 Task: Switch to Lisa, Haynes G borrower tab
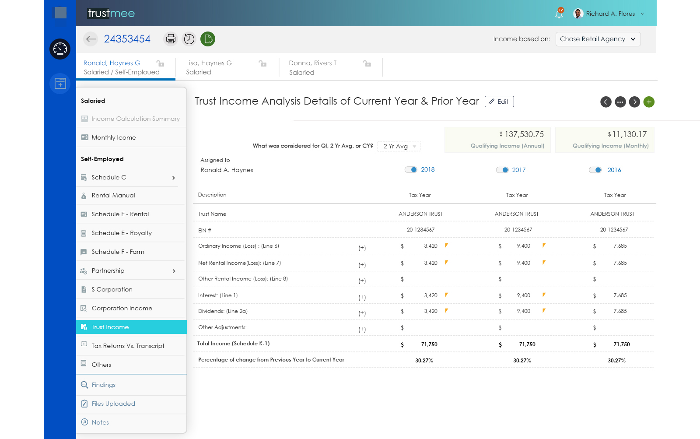[227, 67]
